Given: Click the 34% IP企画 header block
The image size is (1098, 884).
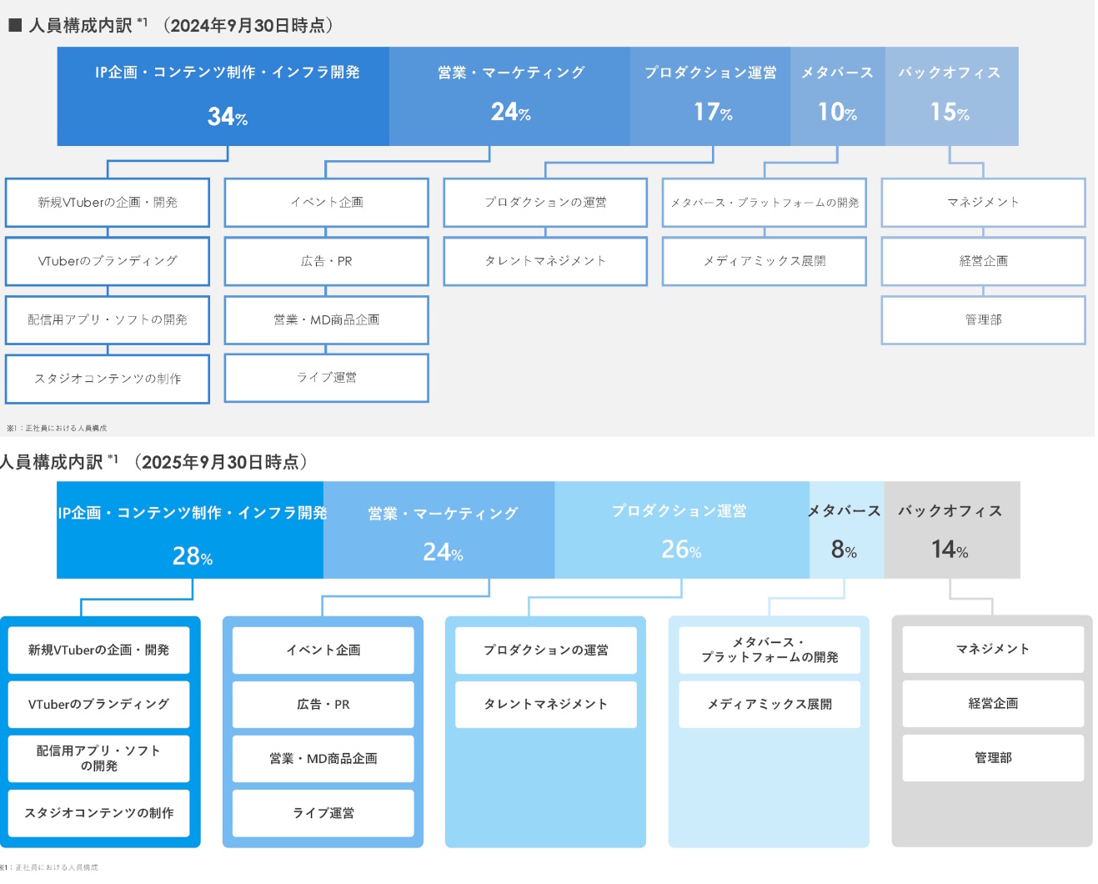Looking at the screenshot, I should pos(223,96).
